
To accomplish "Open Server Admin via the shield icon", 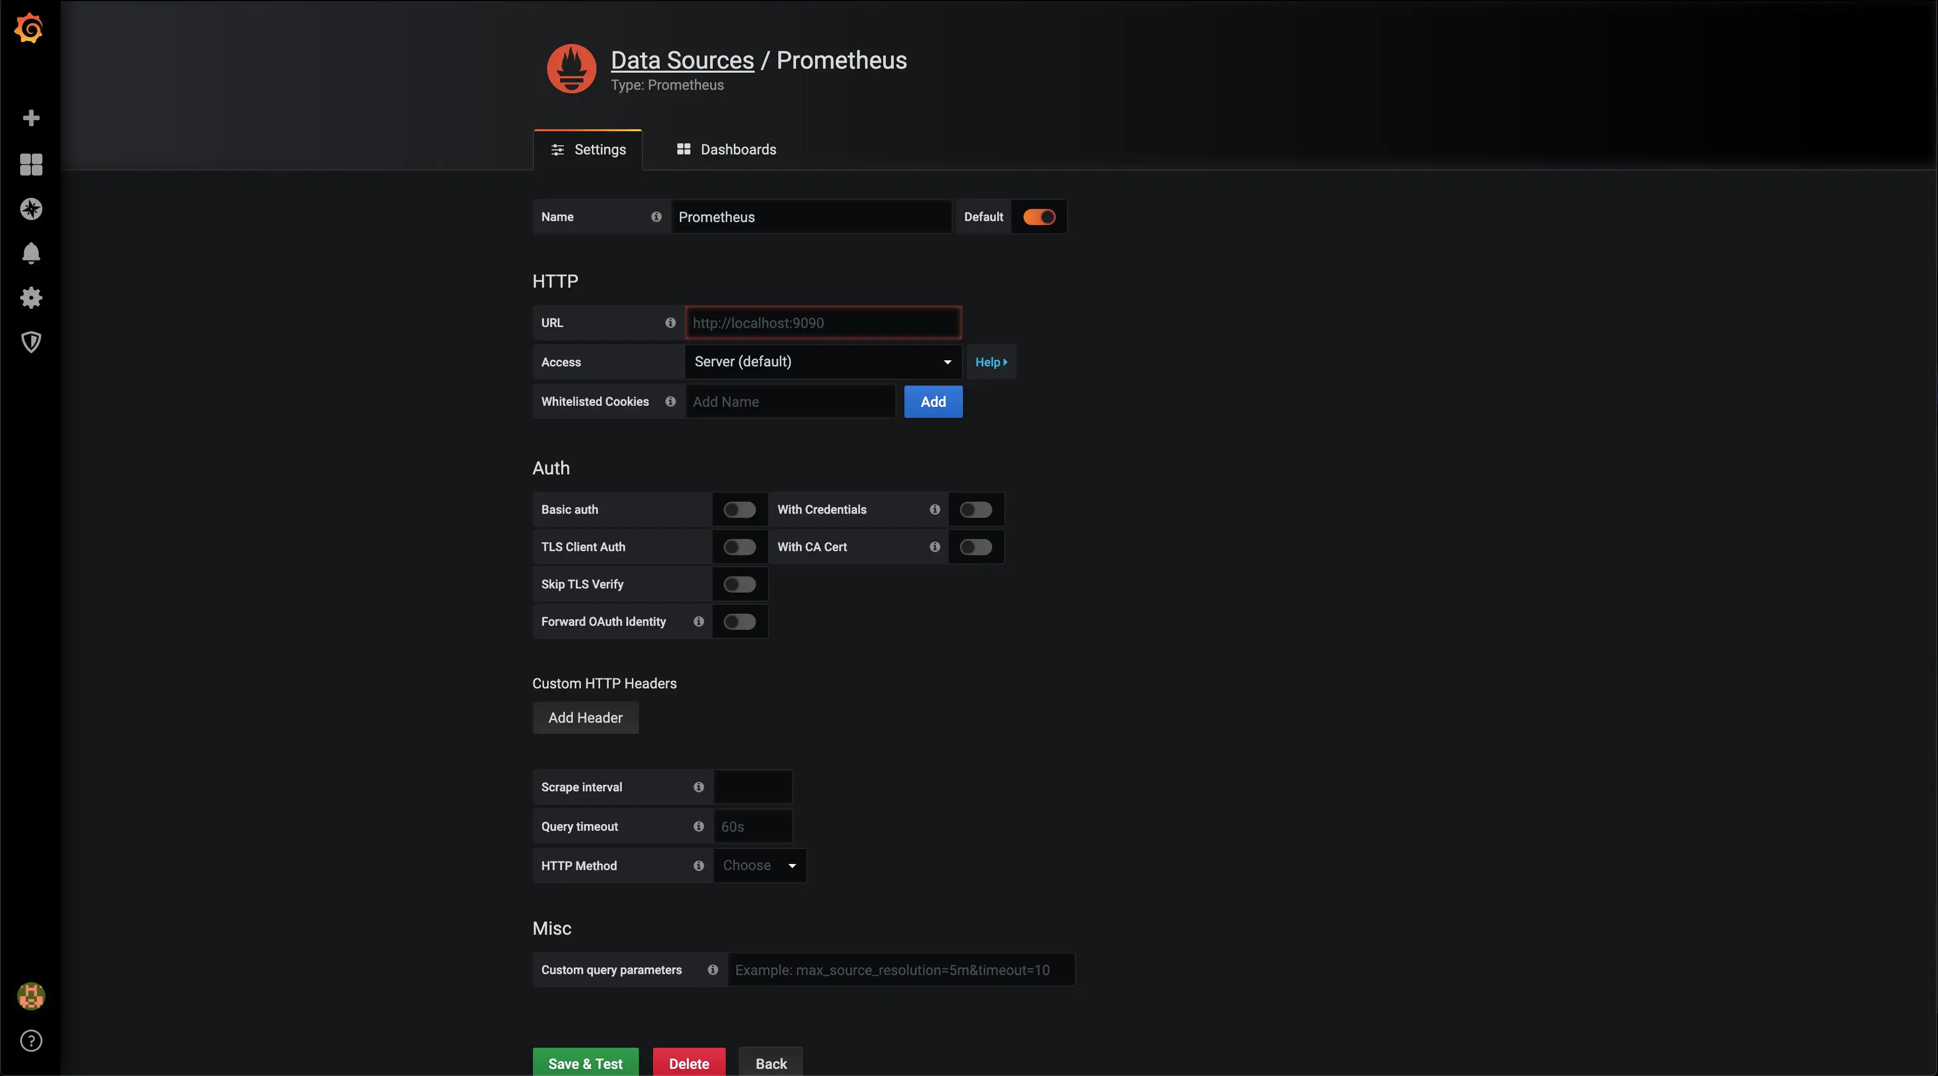I will (30, 342).
